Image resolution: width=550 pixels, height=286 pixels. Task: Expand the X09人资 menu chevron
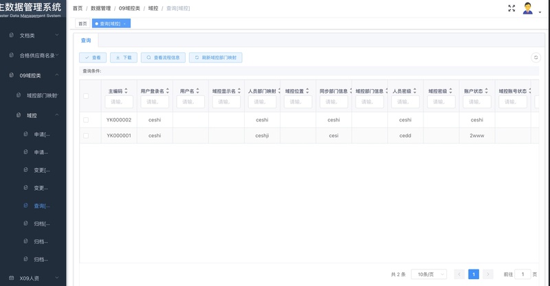(57, 278)
